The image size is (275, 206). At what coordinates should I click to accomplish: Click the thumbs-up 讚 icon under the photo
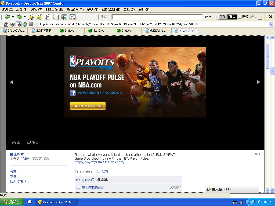tap(14, 143)
